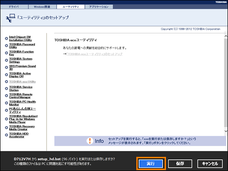Open the アプリケーション tab

[99, 7]
